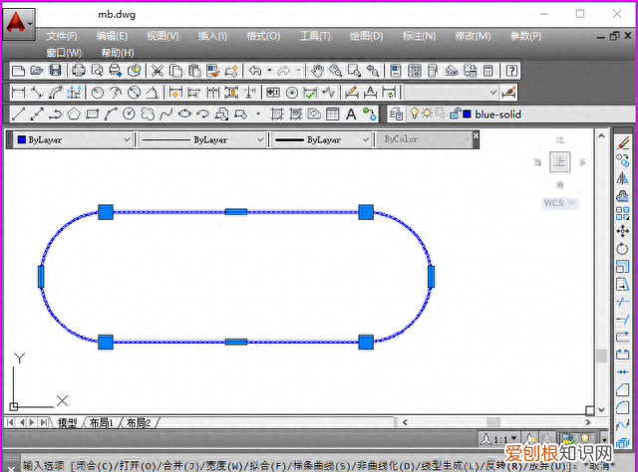This screenshot has width=638, height=472.
Task: Select the Line draw tool
Action: pyautogui.click(x=17, y=114)
